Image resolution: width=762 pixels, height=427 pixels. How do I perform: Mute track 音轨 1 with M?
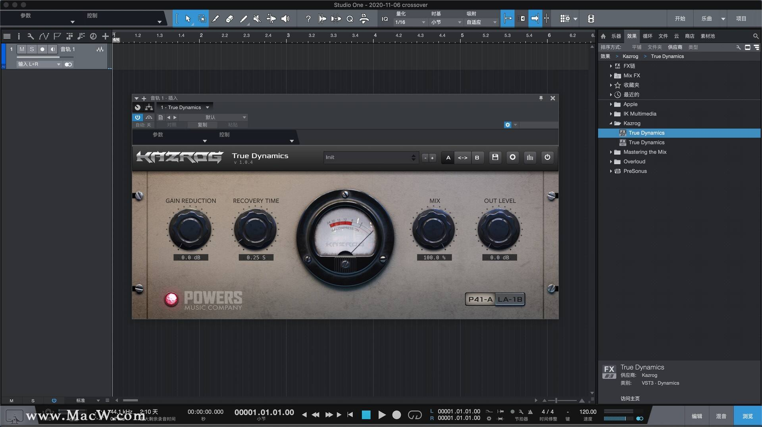click(22, 49)
